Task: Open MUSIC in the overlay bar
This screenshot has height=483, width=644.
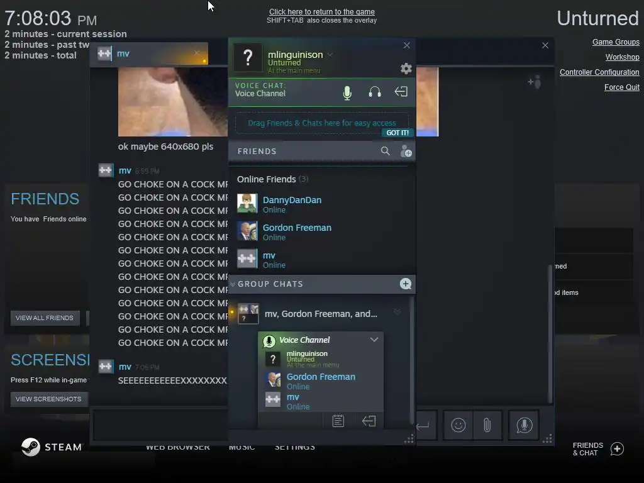Action: tap(242, 447)
